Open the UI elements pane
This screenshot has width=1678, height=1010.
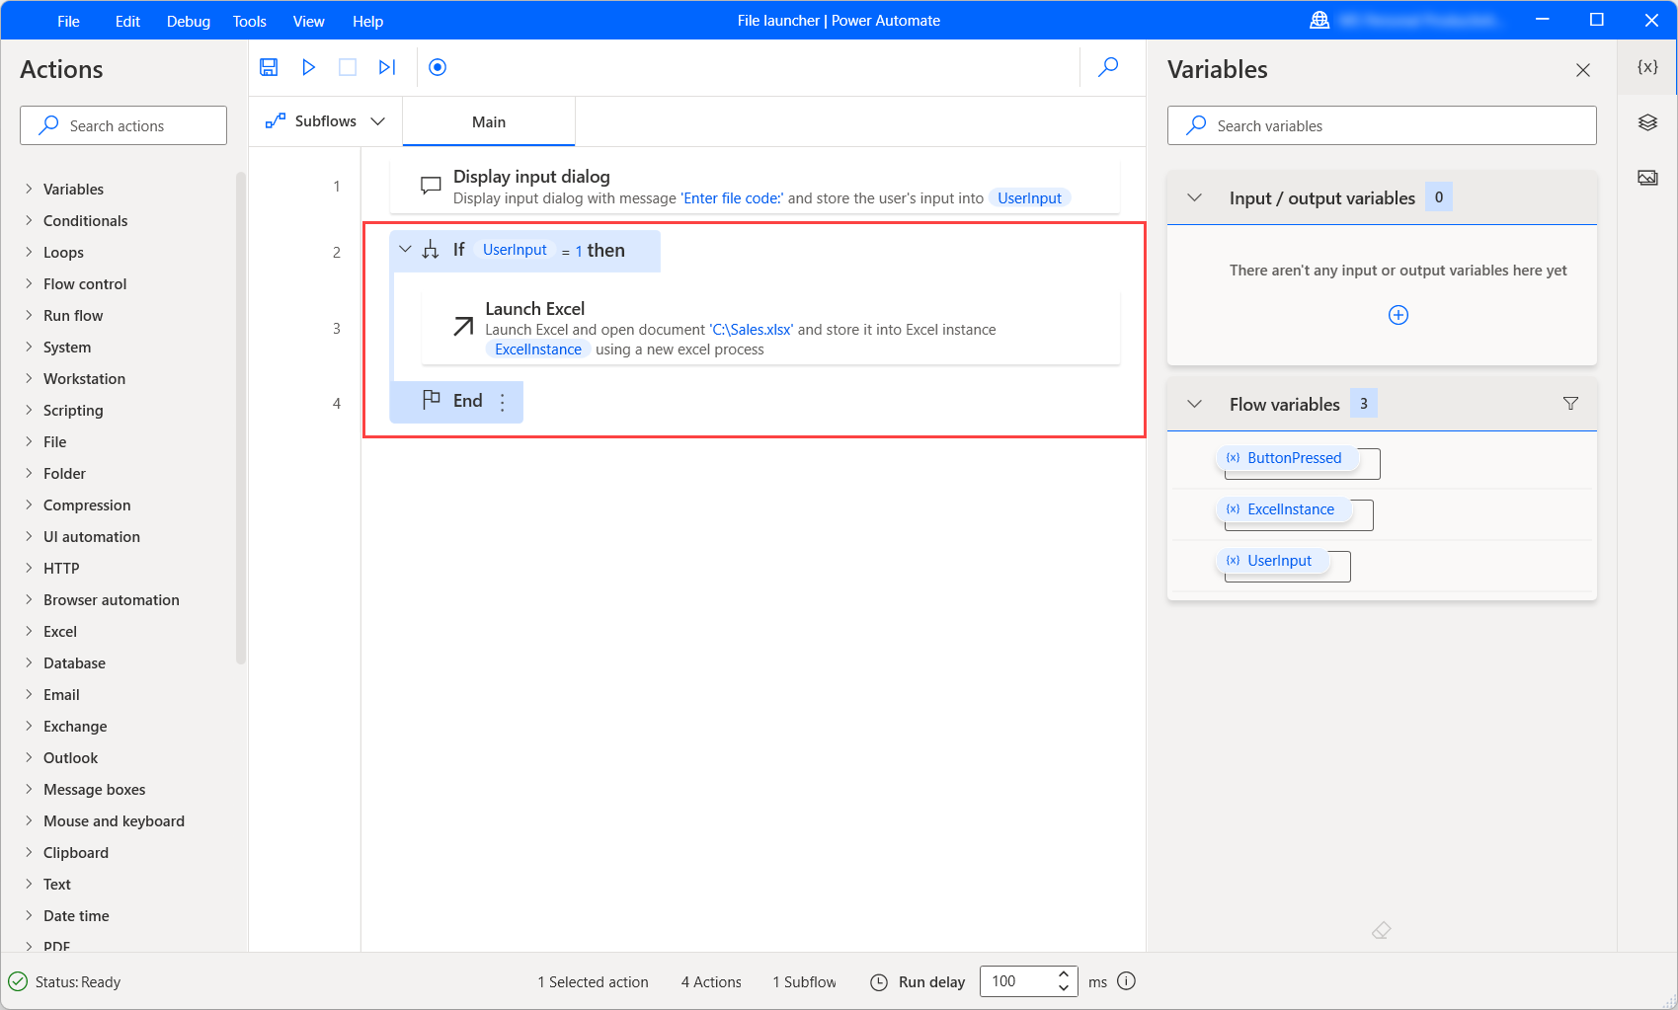1646,122
